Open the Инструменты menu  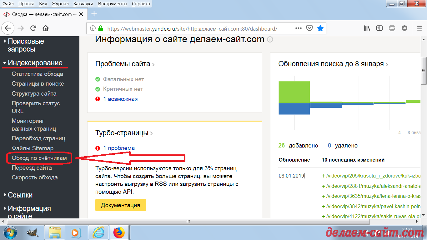[x=112, y=4]
